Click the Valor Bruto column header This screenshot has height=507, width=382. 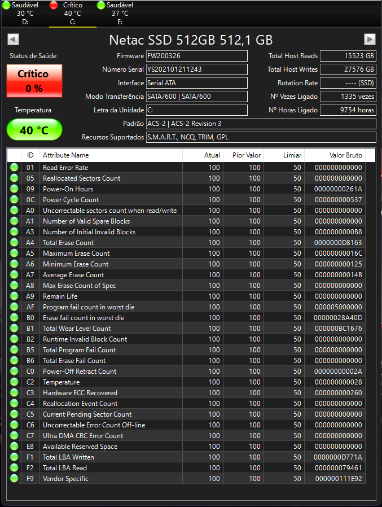coord(335,155)
